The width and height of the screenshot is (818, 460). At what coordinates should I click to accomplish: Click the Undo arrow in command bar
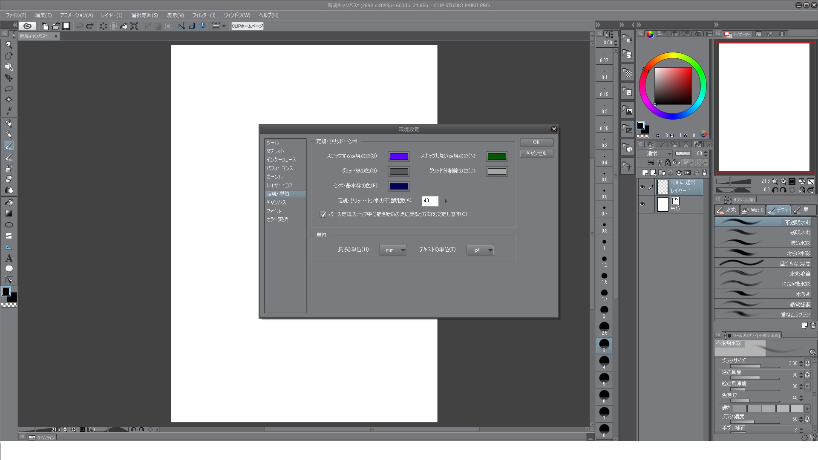(79, 26)
